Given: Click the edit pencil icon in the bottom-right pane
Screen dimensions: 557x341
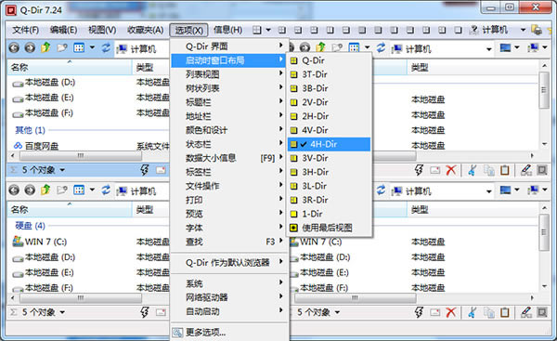Looking at the screenshot, I should point(525,312).
